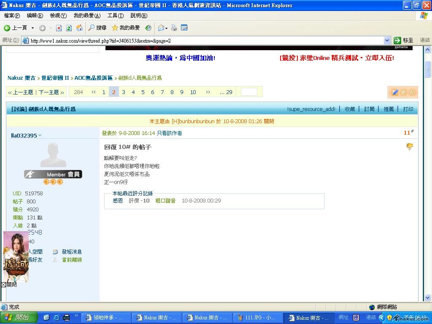This screenshot has height=324, width=432.
Task: Open the 編輯(E) menu
Action: click(x=35, y=16)
